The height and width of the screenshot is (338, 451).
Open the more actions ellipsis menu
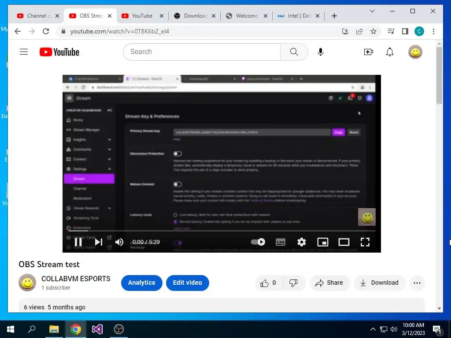pos(417,283)
